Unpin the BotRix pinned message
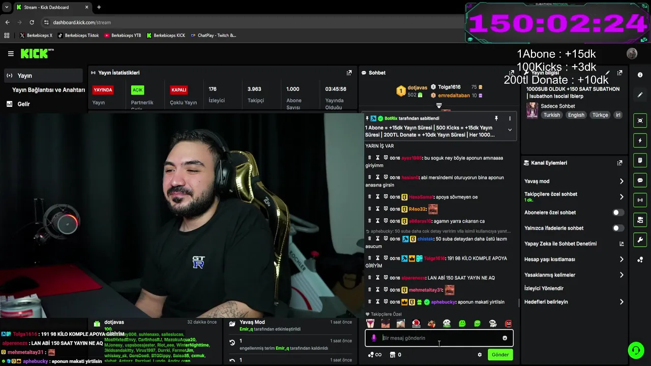The width and height of the screenshot is (651, 366). (x=496, y=118)
